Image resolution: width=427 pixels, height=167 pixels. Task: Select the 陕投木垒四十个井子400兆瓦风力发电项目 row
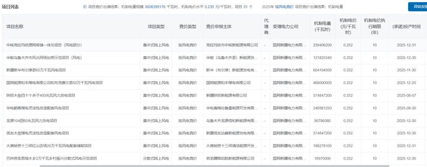(x=41, y=96)
